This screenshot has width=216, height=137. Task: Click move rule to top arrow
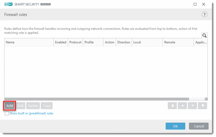coord(172,106)
